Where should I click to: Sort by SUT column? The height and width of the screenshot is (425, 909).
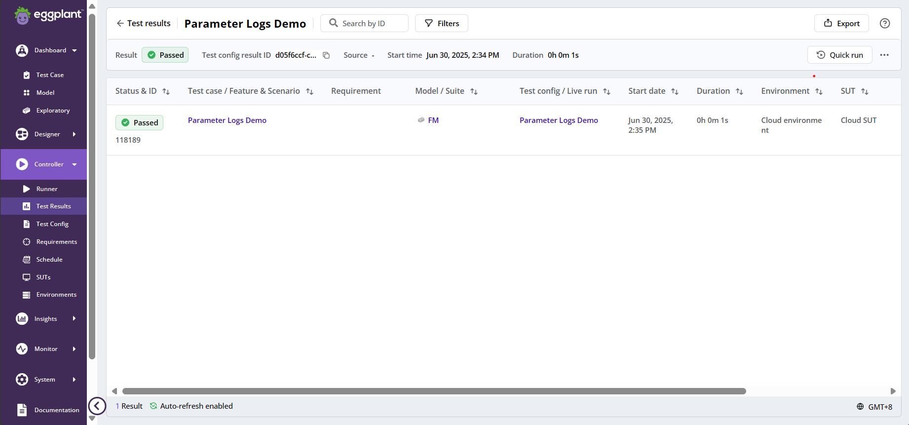(865, 91)
